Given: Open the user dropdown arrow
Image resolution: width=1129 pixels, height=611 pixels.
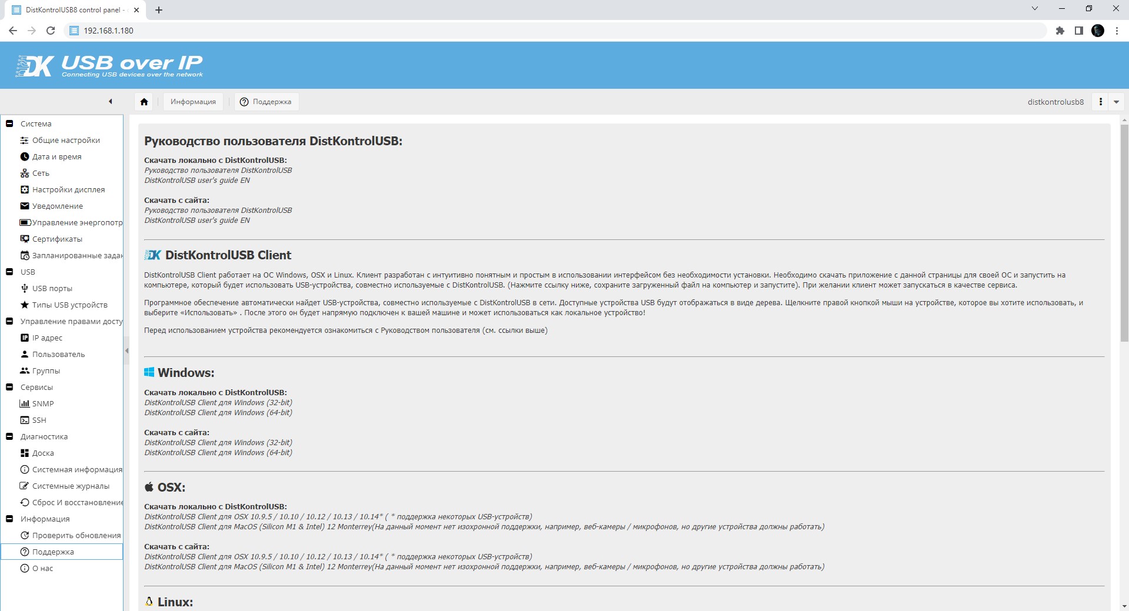Looking at the screenshot, I should click(x=1116, y=102).
